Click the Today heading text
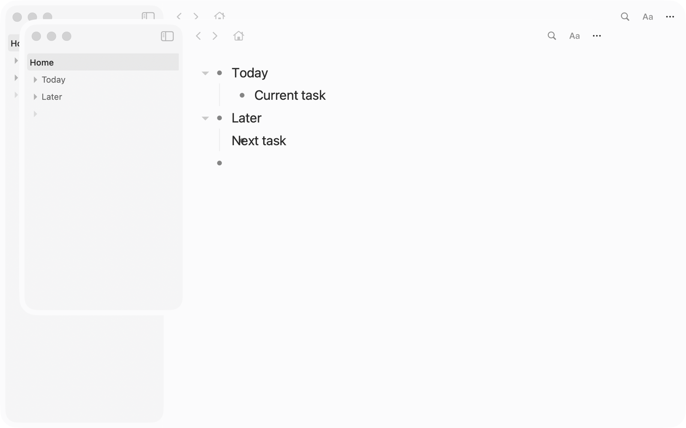 coord(250,73)
